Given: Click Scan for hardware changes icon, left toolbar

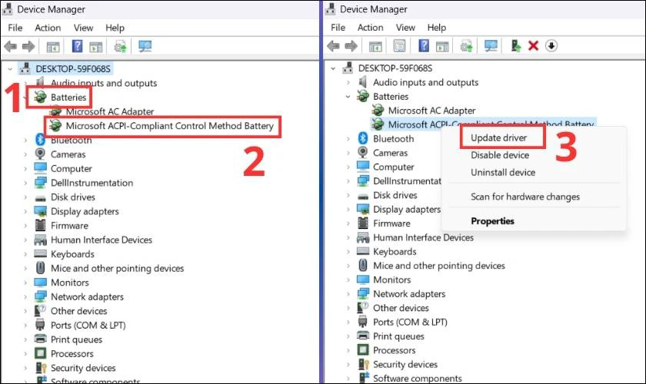Looking at the screenshot, I should (145, 46).
